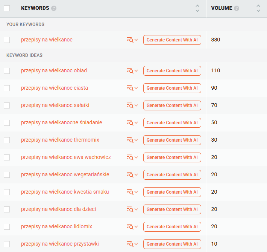
Task: Sort the table by the VOLUME column arrows
Action: (x=258, y=8)
